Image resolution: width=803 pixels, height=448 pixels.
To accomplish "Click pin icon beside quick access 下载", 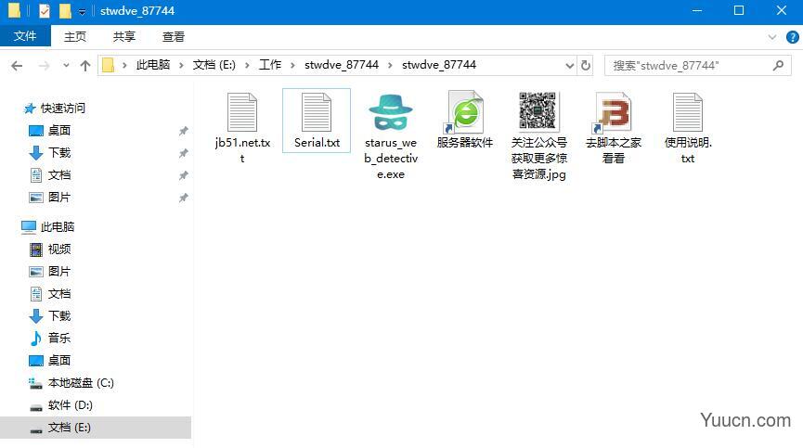I will point(183,153).
